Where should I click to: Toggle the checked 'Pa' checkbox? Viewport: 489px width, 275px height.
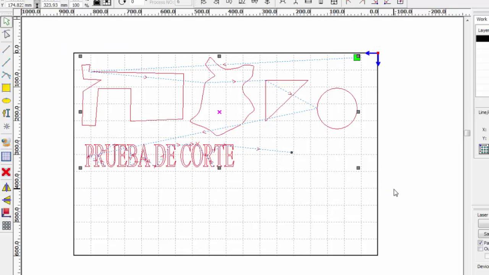tap(481, 243)
